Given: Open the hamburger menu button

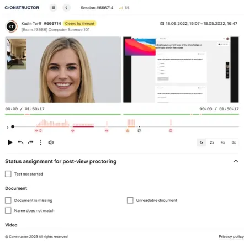Looking at the screenshot, I should pos(53,8).
